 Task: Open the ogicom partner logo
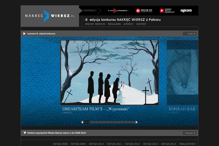[186, 11]
